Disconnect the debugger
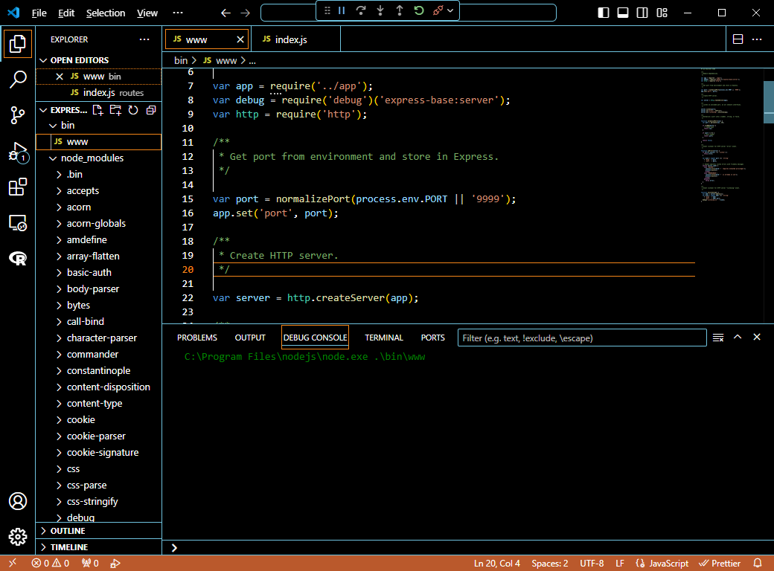The image size is (774, 571). point(438,10)
